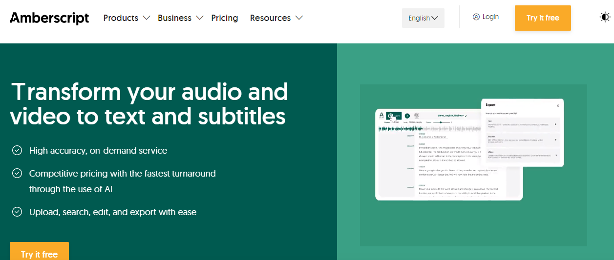The width and height of the screenshot is (614, 260).
Task: Open the Resources dropdown menu
Action: point(276,18)
